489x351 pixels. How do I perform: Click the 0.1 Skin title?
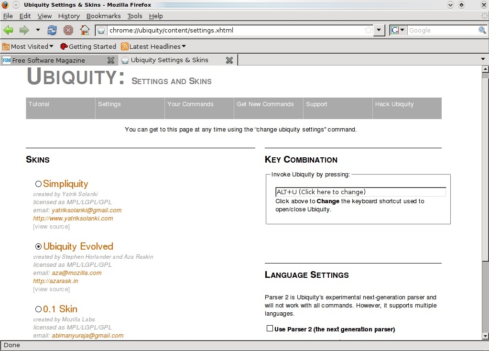click(60, 309)
